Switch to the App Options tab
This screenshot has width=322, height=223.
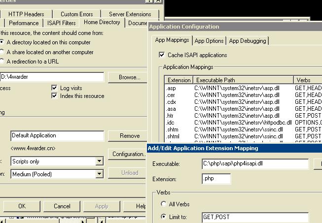click(x=209, y=41)
